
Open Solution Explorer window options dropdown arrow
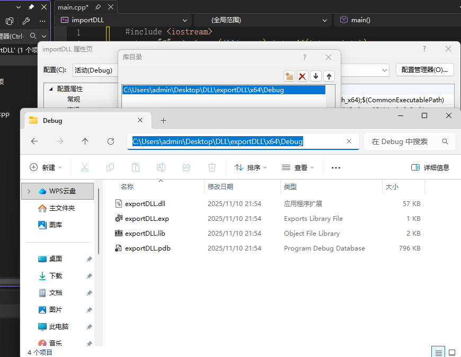coord(18,7)
